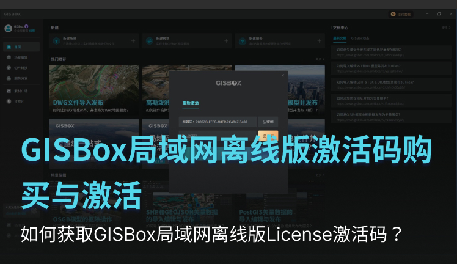Expand 更多 in the 文档中心 header
Viewport: 457px width, 264px height.
click(x=445, y=28)
